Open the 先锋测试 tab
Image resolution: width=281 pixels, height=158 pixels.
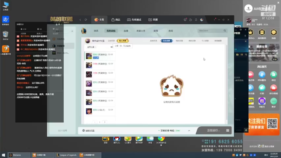click(134, 20)
